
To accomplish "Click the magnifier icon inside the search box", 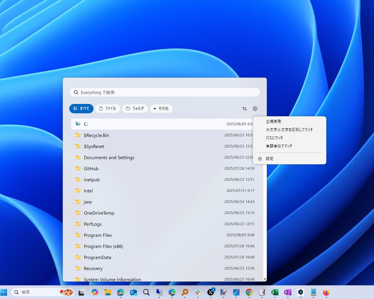I will (x=76, y=92).
